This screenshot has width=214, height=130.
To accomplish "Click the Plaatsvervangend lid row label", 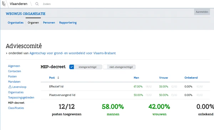I will pyautogui.click(x=62, y=95).
